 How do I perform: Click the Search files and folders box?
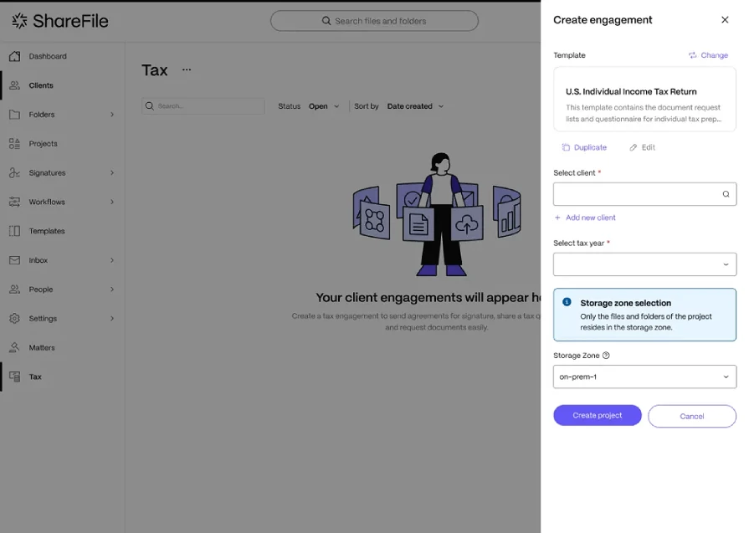(x=375, y=21)
